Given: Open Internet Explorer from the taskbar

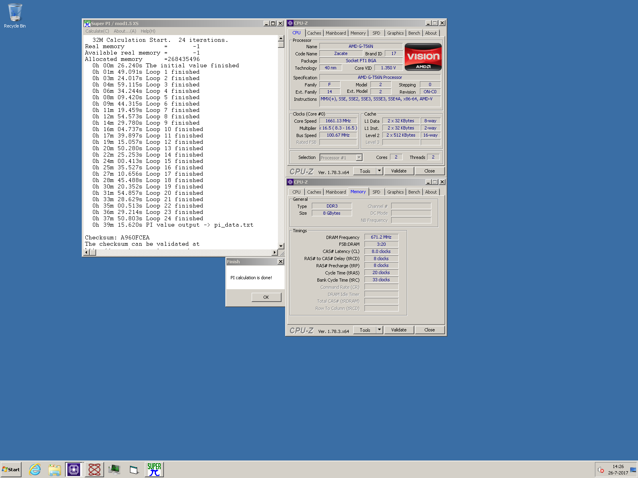Looking at the screenshot, I should click(35, 470).
